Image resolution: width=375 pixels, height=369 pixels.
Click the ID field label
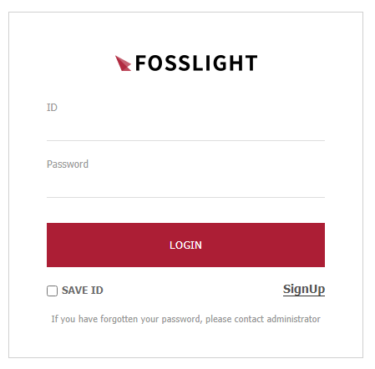52,108
